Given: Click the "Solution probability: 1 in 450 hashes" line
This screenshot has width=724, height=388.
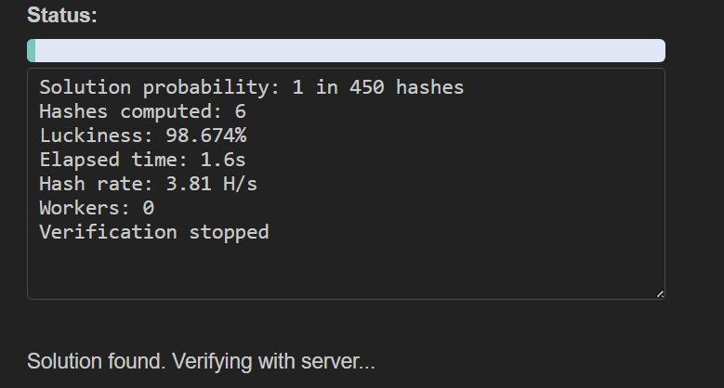Looking at the screenshot, I should coord(252,87).
